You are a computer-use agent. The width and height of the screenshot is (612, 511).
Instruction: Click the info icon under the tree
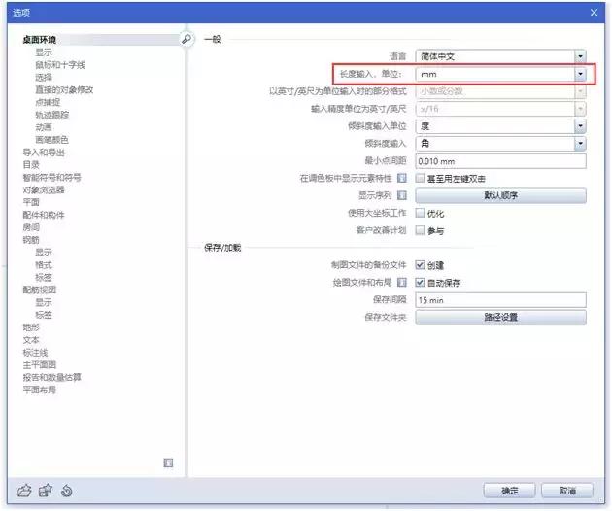point(168,462)
